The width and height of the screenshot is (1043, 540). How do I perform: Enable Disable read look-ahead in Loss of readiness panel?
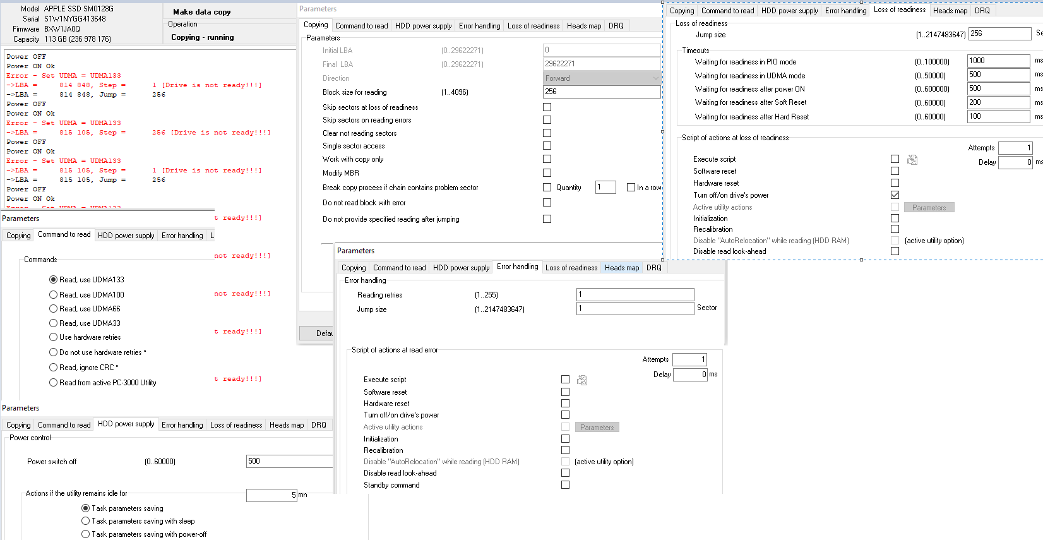pos(895,251)
